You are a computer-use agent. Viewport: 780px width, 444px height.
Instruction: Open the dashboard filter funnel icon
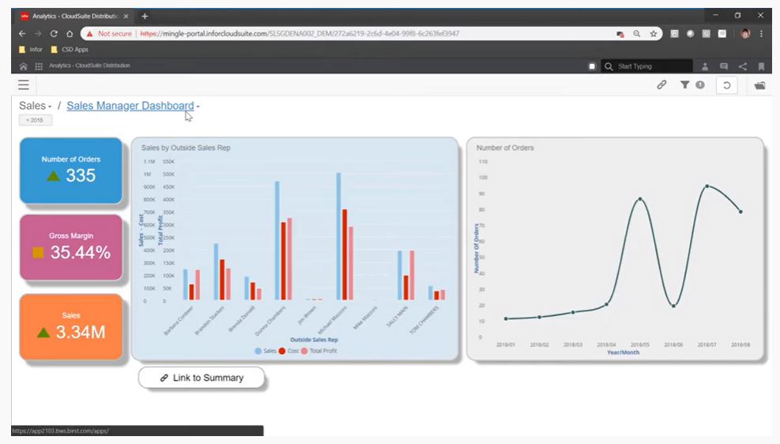click(685, 85)
